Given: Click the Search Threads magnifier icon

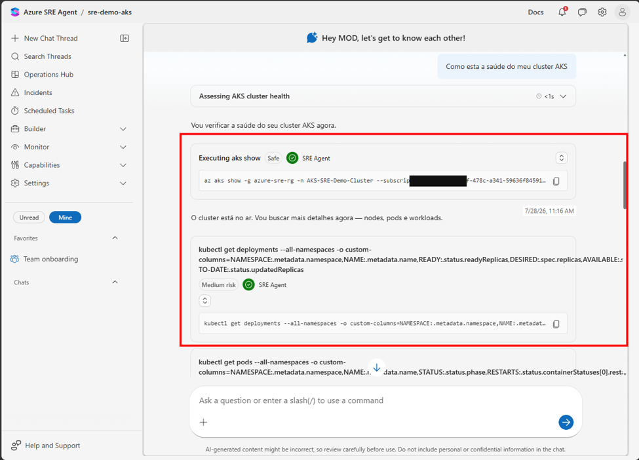Looking at the screenshot, I should 15,56.
